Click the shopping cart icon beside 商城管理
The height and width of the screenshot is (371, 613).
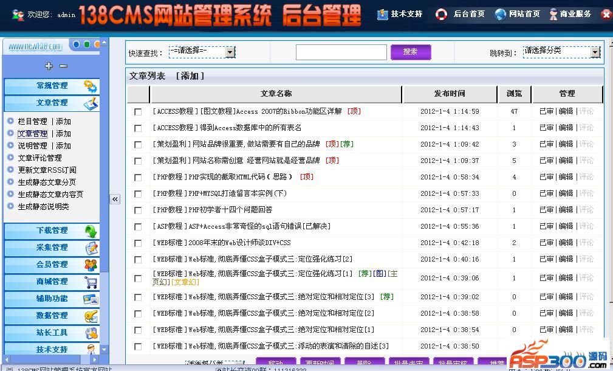click(91, 282)
